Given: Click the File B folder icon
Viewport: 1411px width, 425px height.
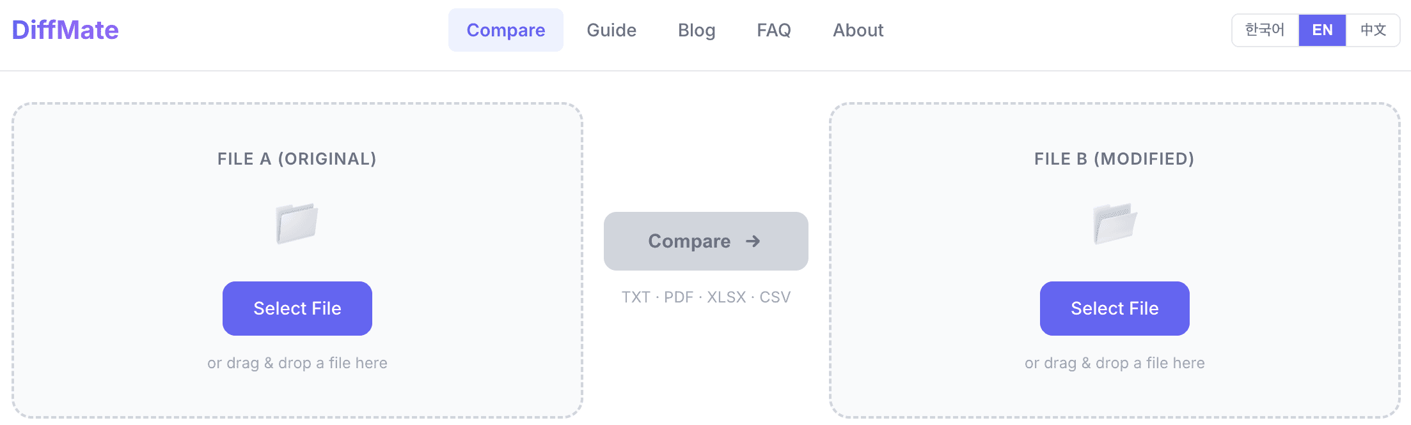Looking at the screenshot, I should [x=1114, y=225].
